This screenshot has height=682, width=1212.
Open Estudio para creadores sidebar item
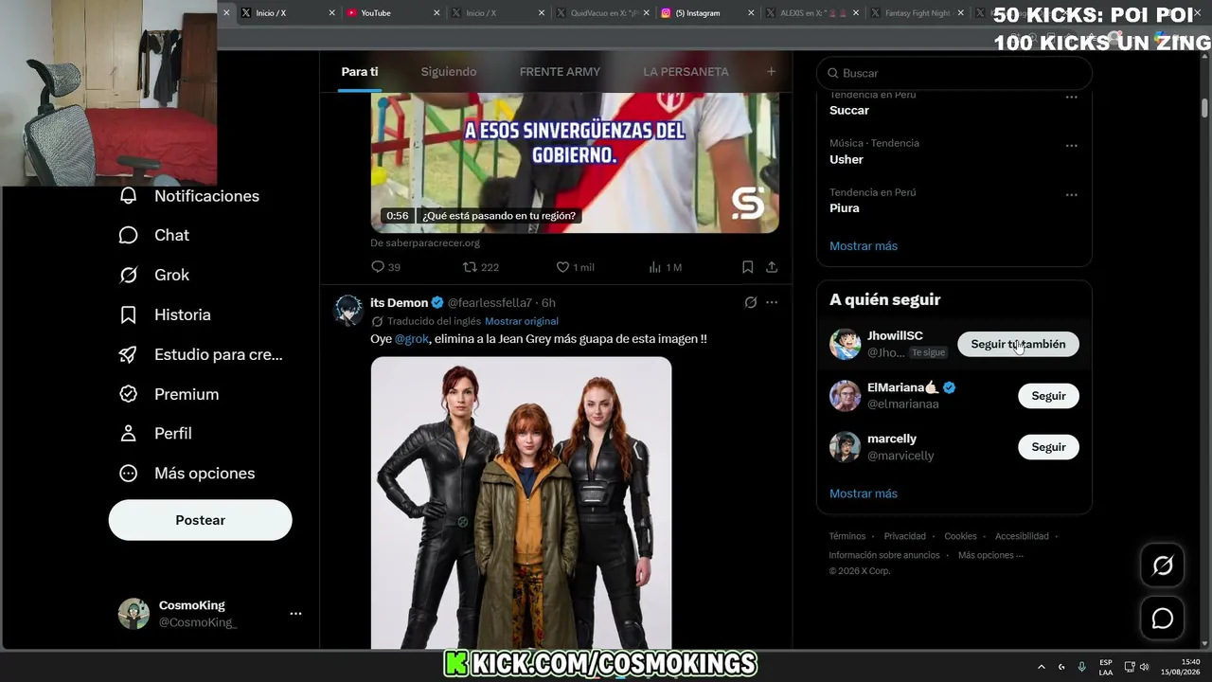(200, 354)
